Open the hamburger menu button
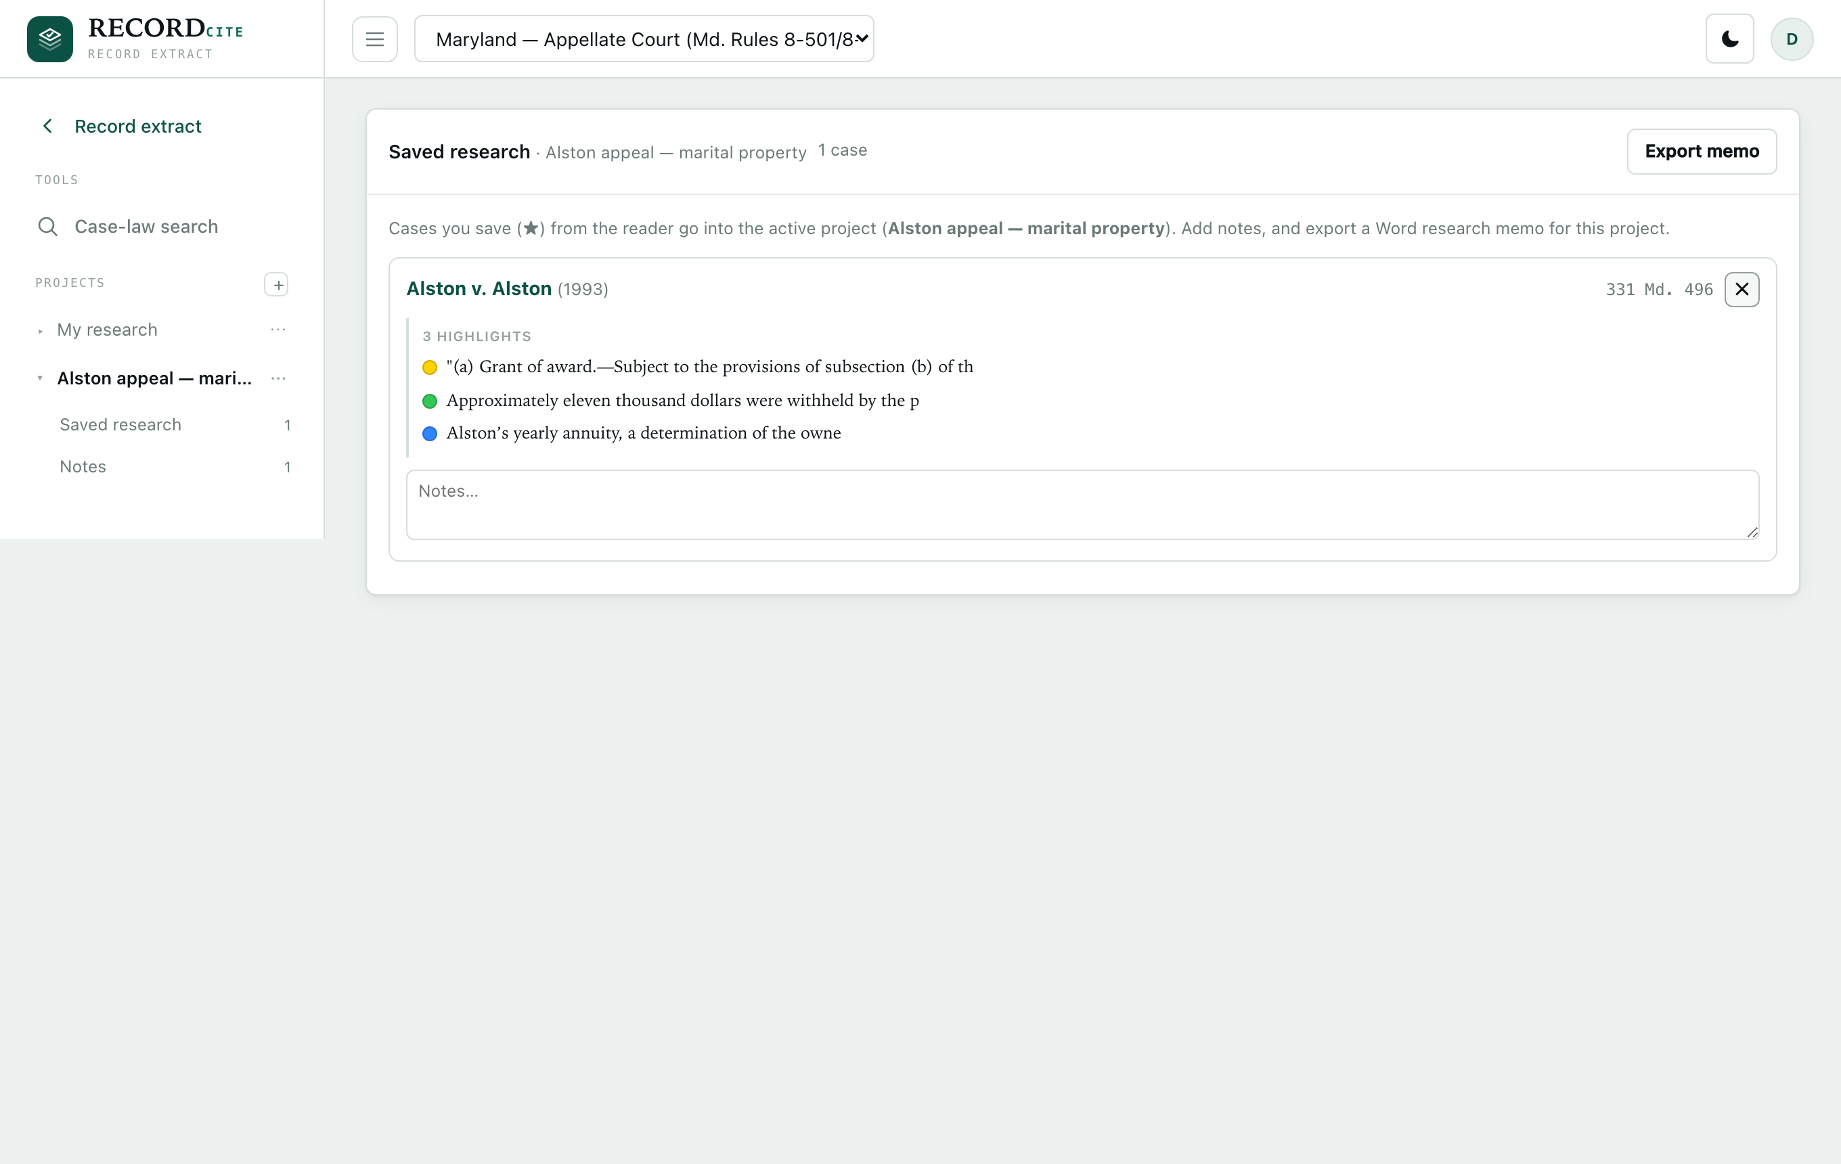This screenshot has width=1841, height=1164. coord(374,39)
